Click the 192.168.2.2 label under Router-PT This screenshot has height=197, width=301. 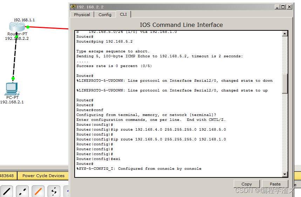pos(17,38)
